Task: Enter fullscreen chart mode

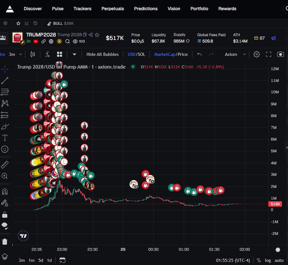Action: coord(269,54)
